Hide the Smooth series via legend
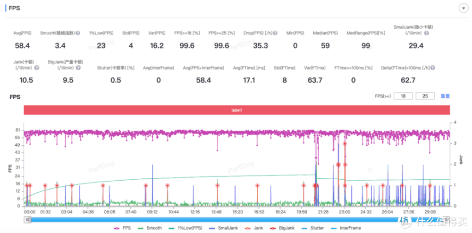 (150, 228)
